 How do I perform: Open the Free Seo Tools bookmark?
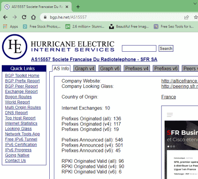coord(174,27)
